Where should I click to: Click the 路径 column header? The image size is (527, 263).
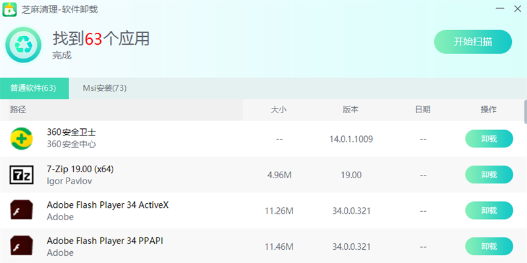[18, 110]
